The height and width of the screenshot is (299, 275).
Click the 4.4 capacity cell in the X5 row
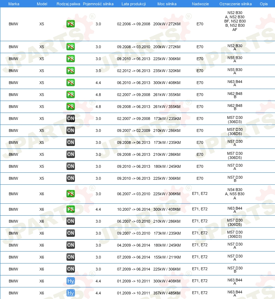click(98, 83)
